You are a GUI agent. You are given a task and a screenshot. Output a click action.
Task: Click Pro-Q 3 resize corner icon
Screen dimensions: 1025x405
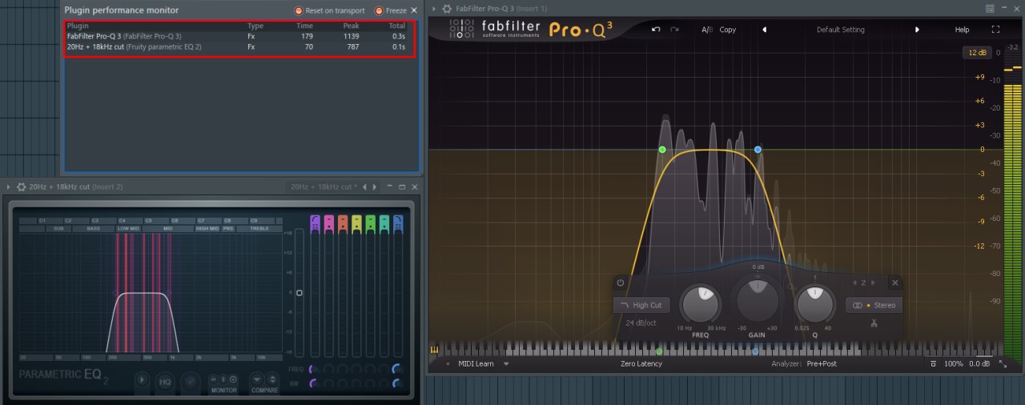click(1003, 363)
